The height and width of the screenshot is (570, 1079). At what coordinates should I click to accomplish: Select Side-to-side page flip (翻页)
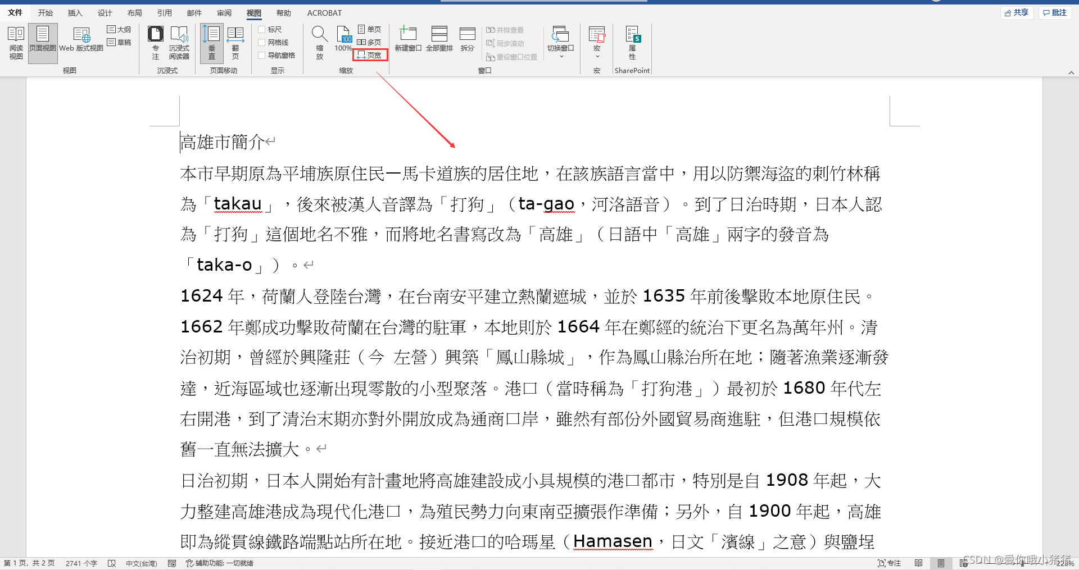click(235, 43)
